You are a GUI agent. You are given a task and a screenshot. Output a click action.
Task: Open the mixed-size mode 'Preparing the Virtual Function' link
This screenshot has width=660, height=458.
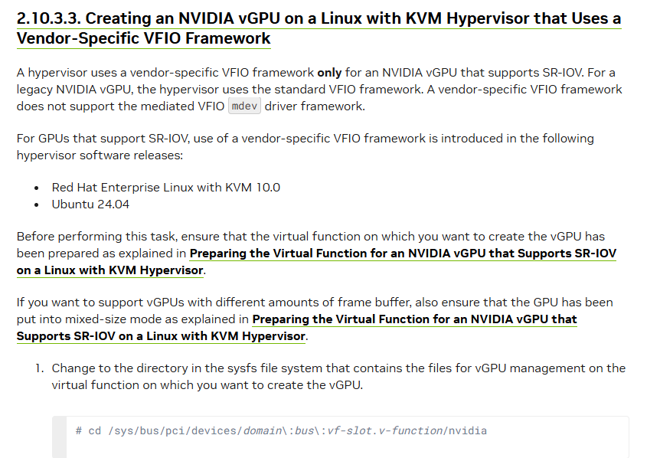pyautogui.click(x=414, y=319)
